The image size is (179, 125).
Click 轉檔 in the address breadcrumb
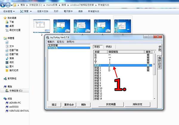(x=64, y=5)
